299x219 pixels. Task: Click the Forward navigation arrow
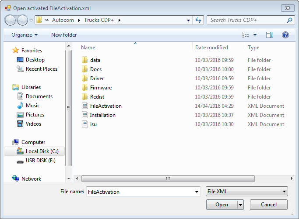pos(22,20)
